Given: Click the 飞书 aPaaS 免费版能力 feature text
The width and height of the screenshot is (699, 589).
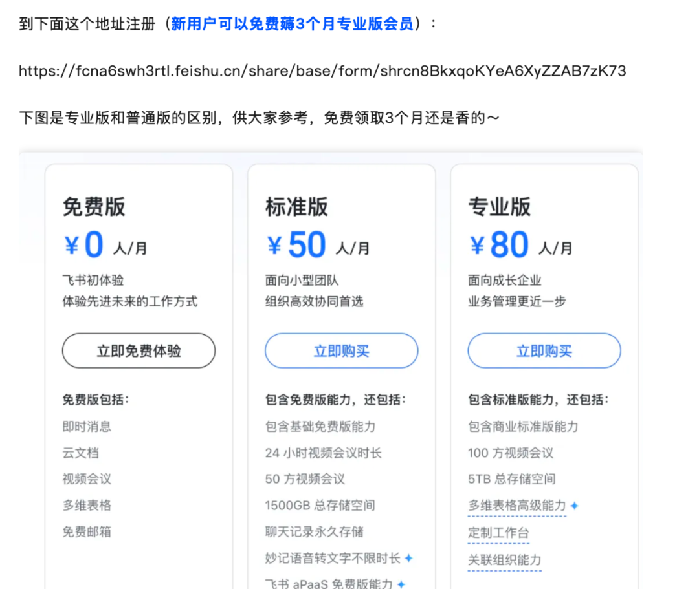Looking at the screenshot, I should coord(329,583).
